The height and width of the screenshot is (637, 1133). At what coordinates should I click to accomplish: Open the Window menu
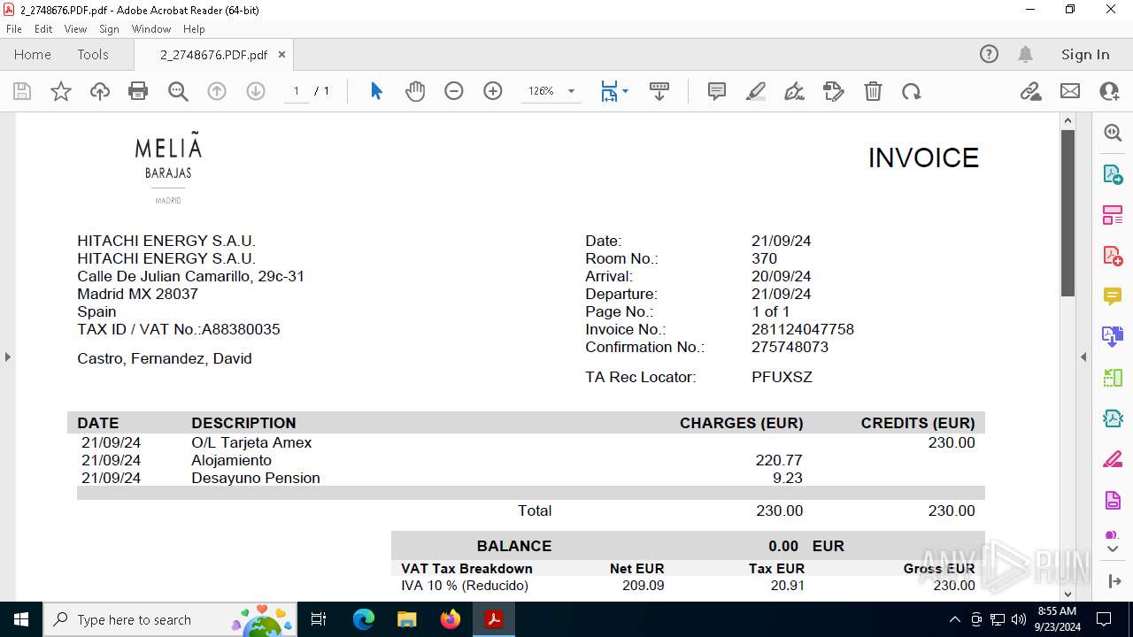point(151,29)
